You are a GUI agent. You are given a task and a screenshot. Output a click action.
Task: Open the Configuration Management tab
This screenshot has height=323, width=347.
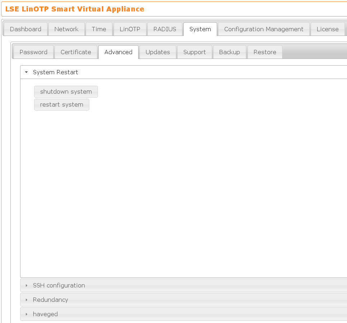(x=264, y=29)
